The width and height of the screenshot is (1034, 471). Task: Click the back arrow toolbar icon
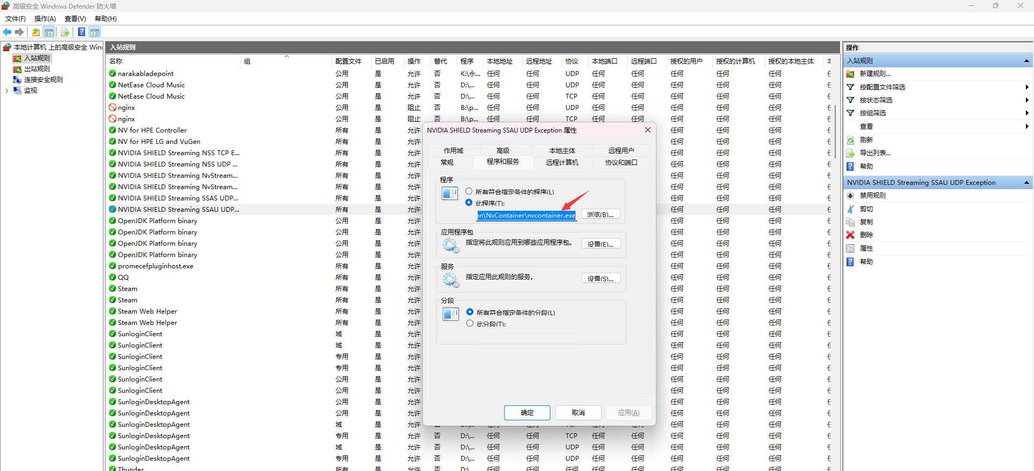[7, 32]
